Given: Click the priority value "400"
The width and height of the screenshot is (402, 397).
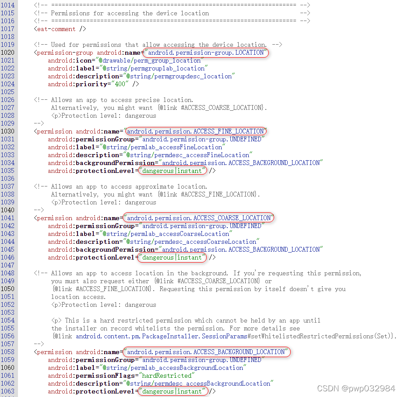Looking at the screenshot, I should point(120,84).
